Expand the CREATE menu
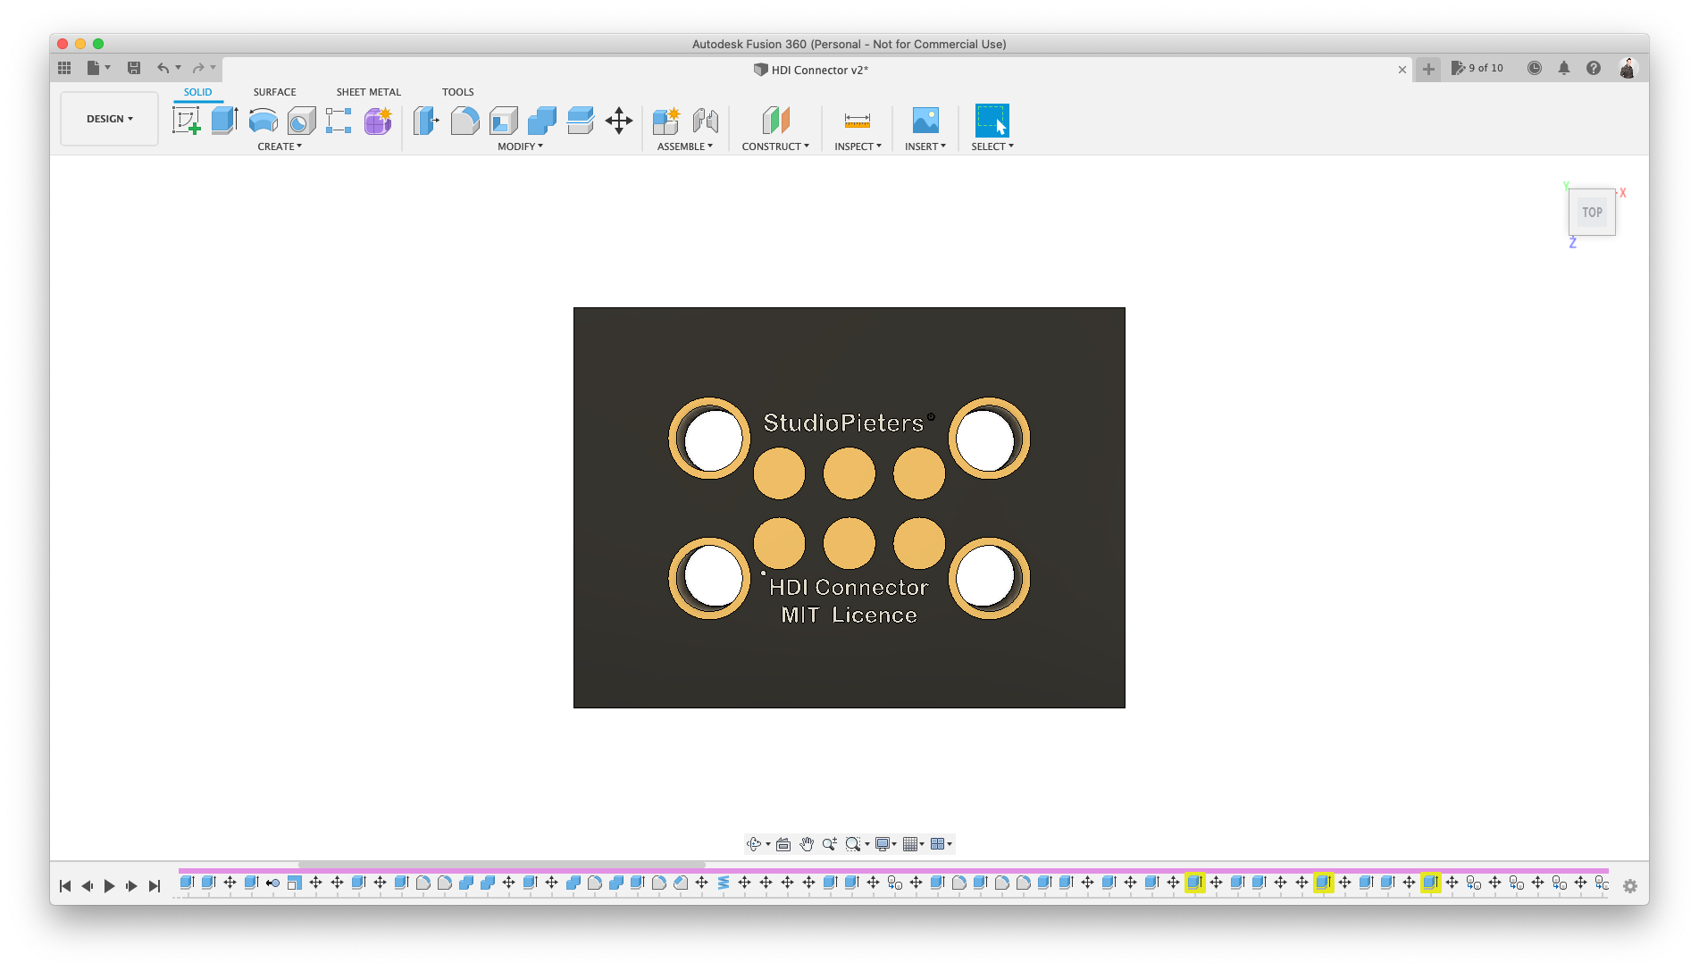 280,146
